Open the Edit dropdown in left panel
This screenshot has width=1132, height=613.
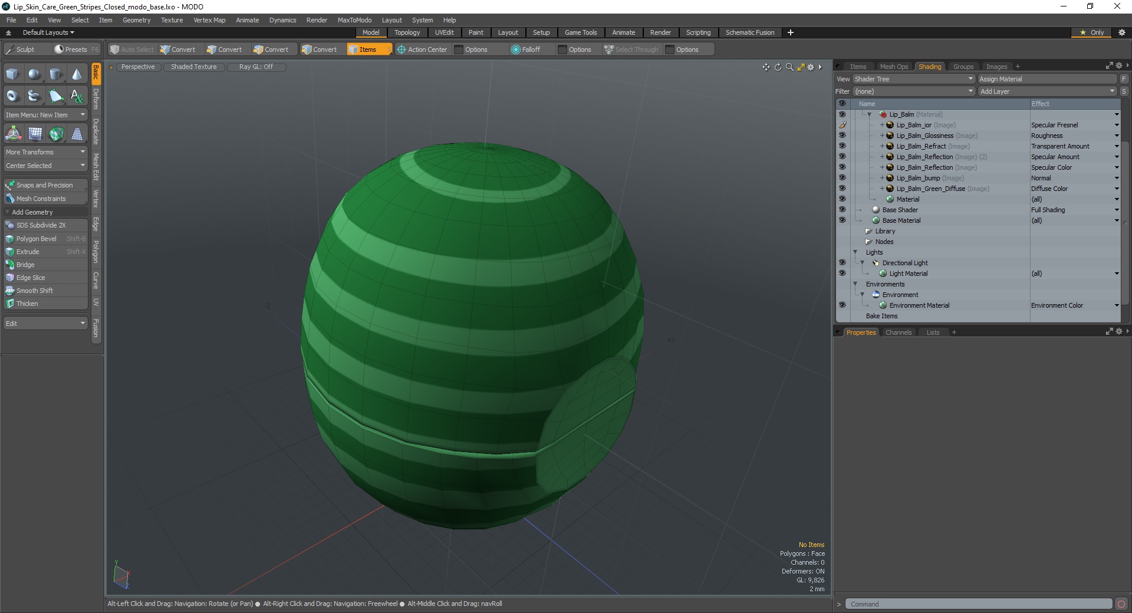45,324
